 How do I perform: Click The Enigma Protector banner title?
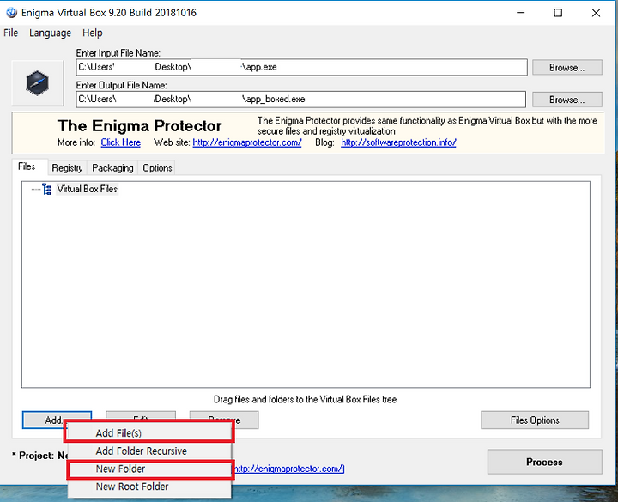click(x=140, y=126)
